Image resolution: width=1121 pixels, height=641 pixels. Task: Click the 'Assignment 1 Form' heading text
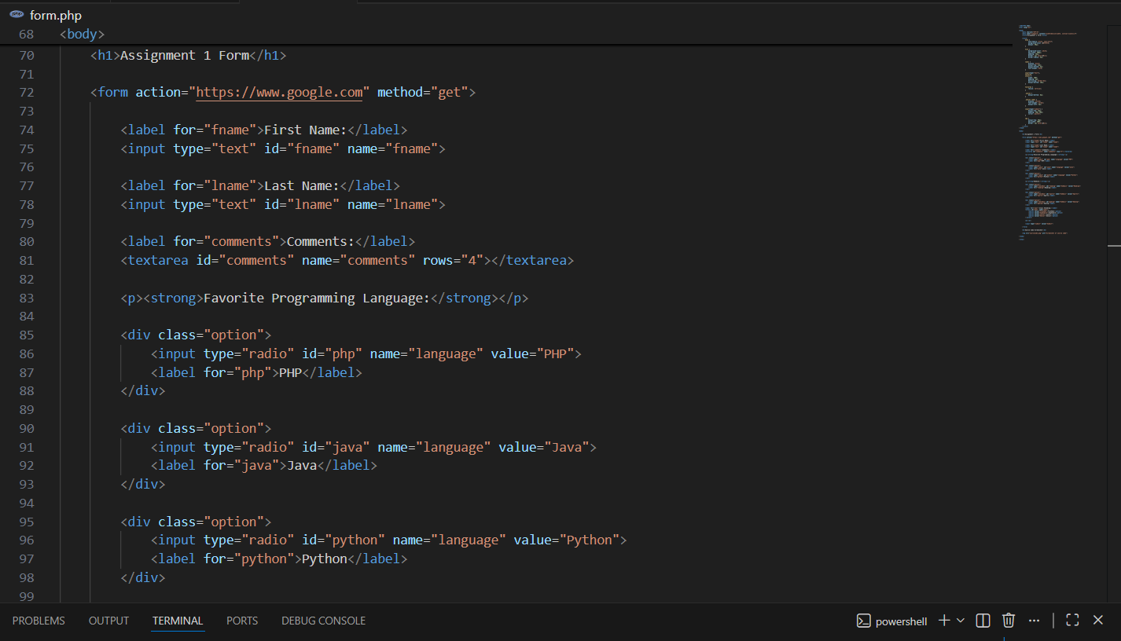click(x=185, y=55)
